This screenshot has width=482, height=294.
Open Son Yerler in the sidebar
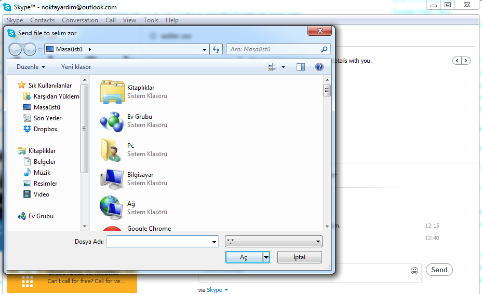click(x=42, y=118)
